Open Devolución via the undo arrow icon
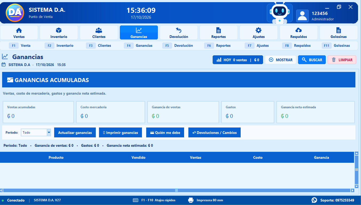 [179, 30]
